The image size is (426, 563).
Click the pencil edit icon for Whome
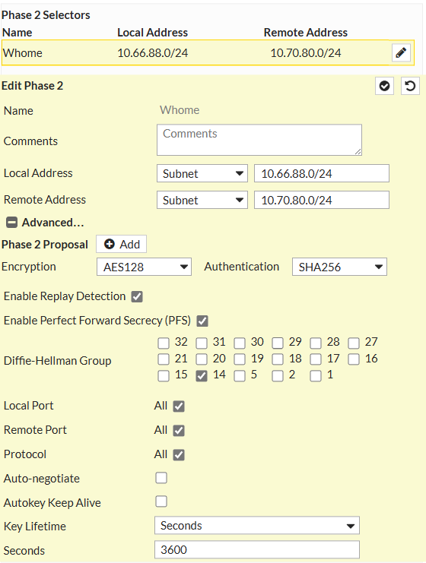(401, 52)
